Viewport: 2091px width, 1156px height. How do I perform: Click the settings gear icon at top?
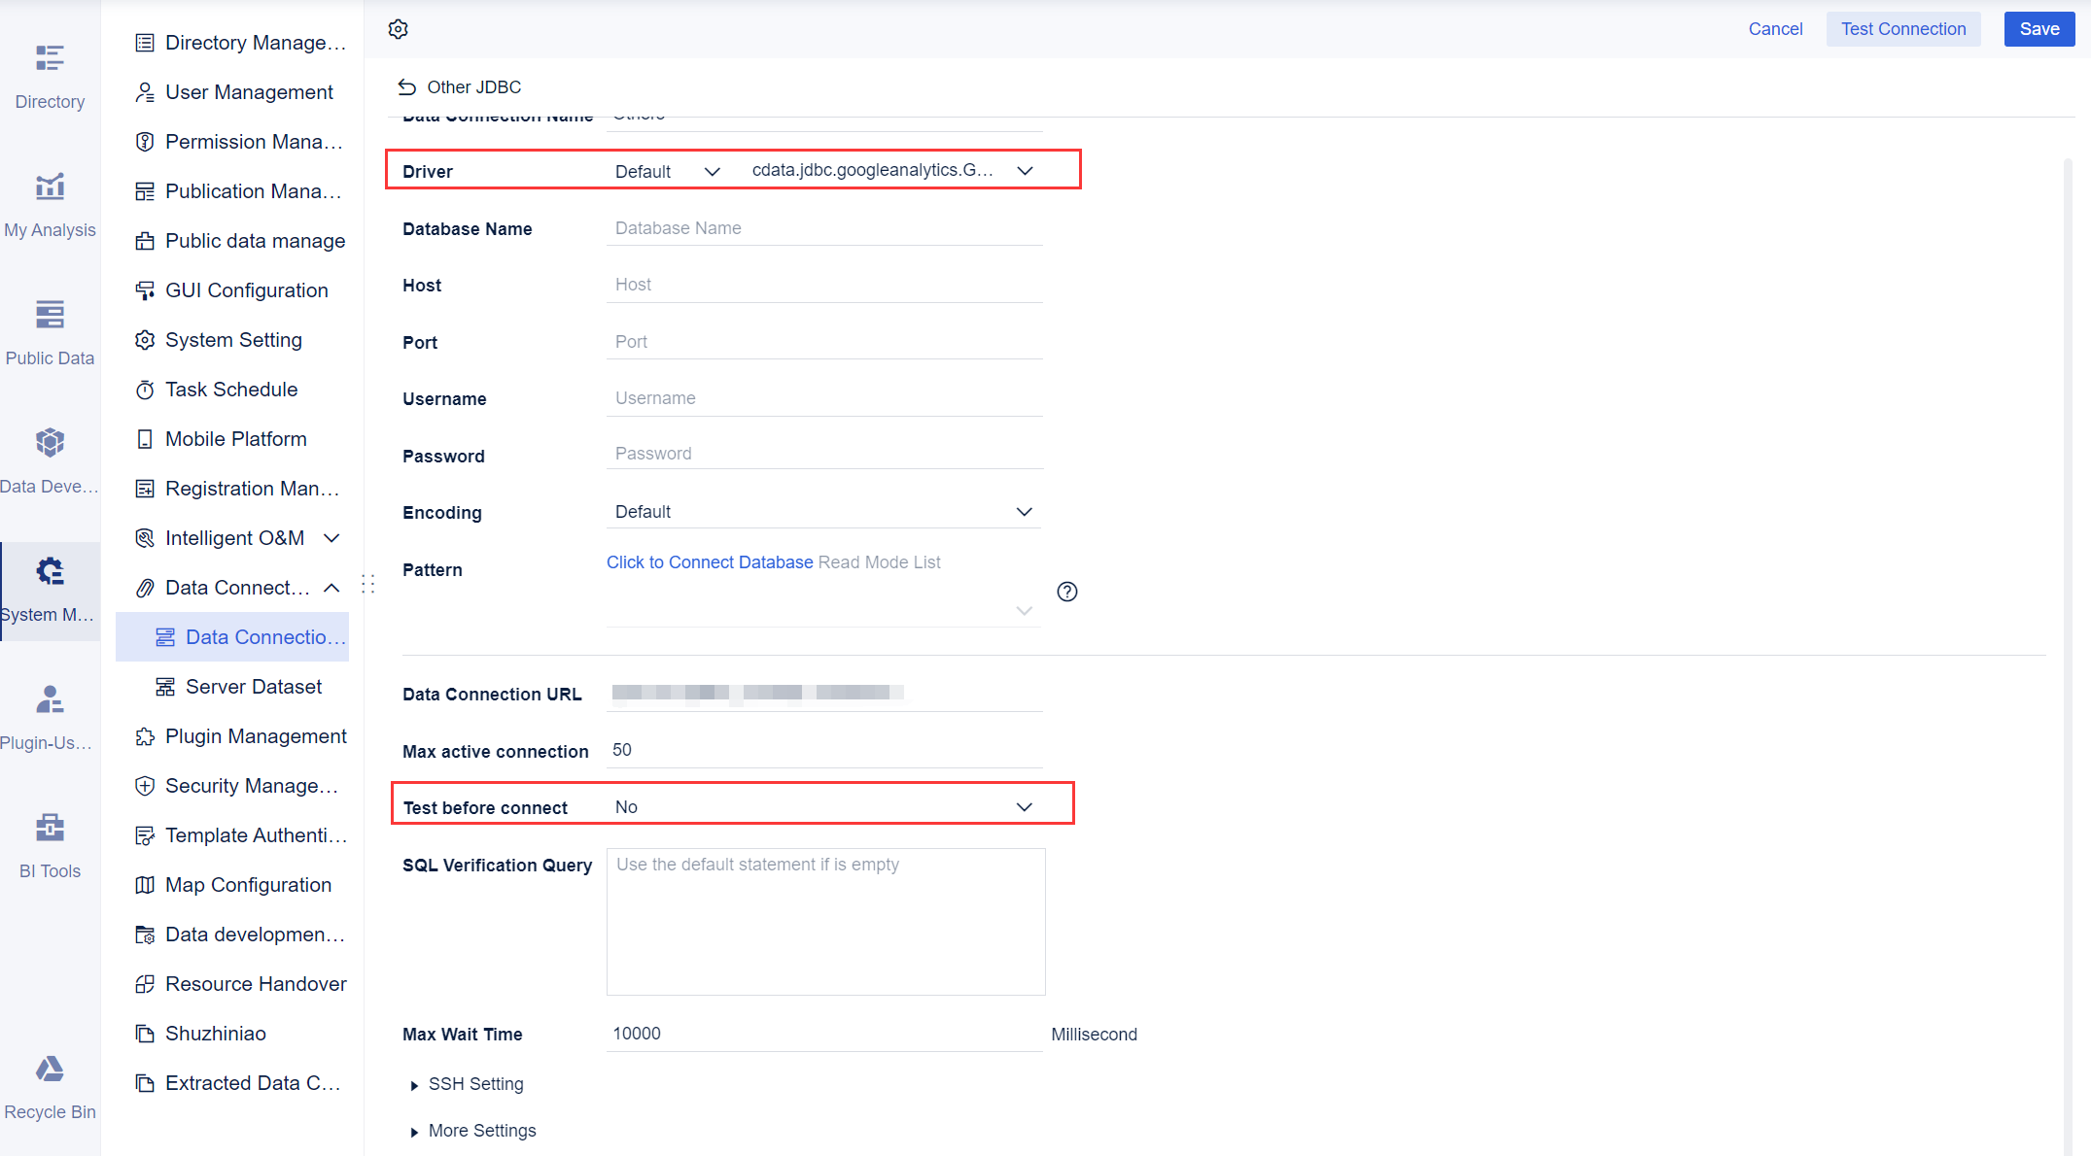[x=398, y=29]
